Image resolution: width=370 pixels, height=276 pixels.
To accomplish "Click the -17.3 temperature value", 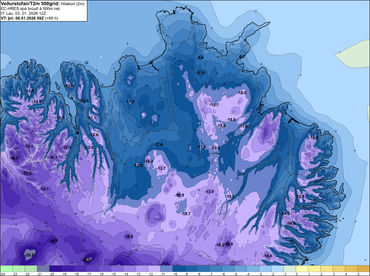I will [179, 195].
